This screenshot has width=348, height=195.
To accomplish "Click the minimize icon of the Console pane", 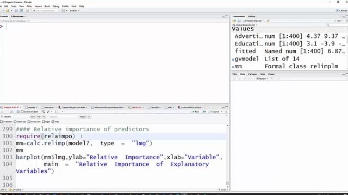I will pyautogui.click(x=223, y=16).
